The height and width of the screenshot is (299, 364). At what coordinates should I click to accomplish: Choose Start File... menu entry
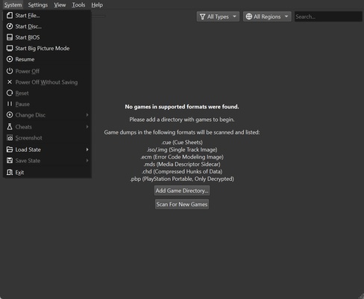pyautogui.click(x=47, y=16)
